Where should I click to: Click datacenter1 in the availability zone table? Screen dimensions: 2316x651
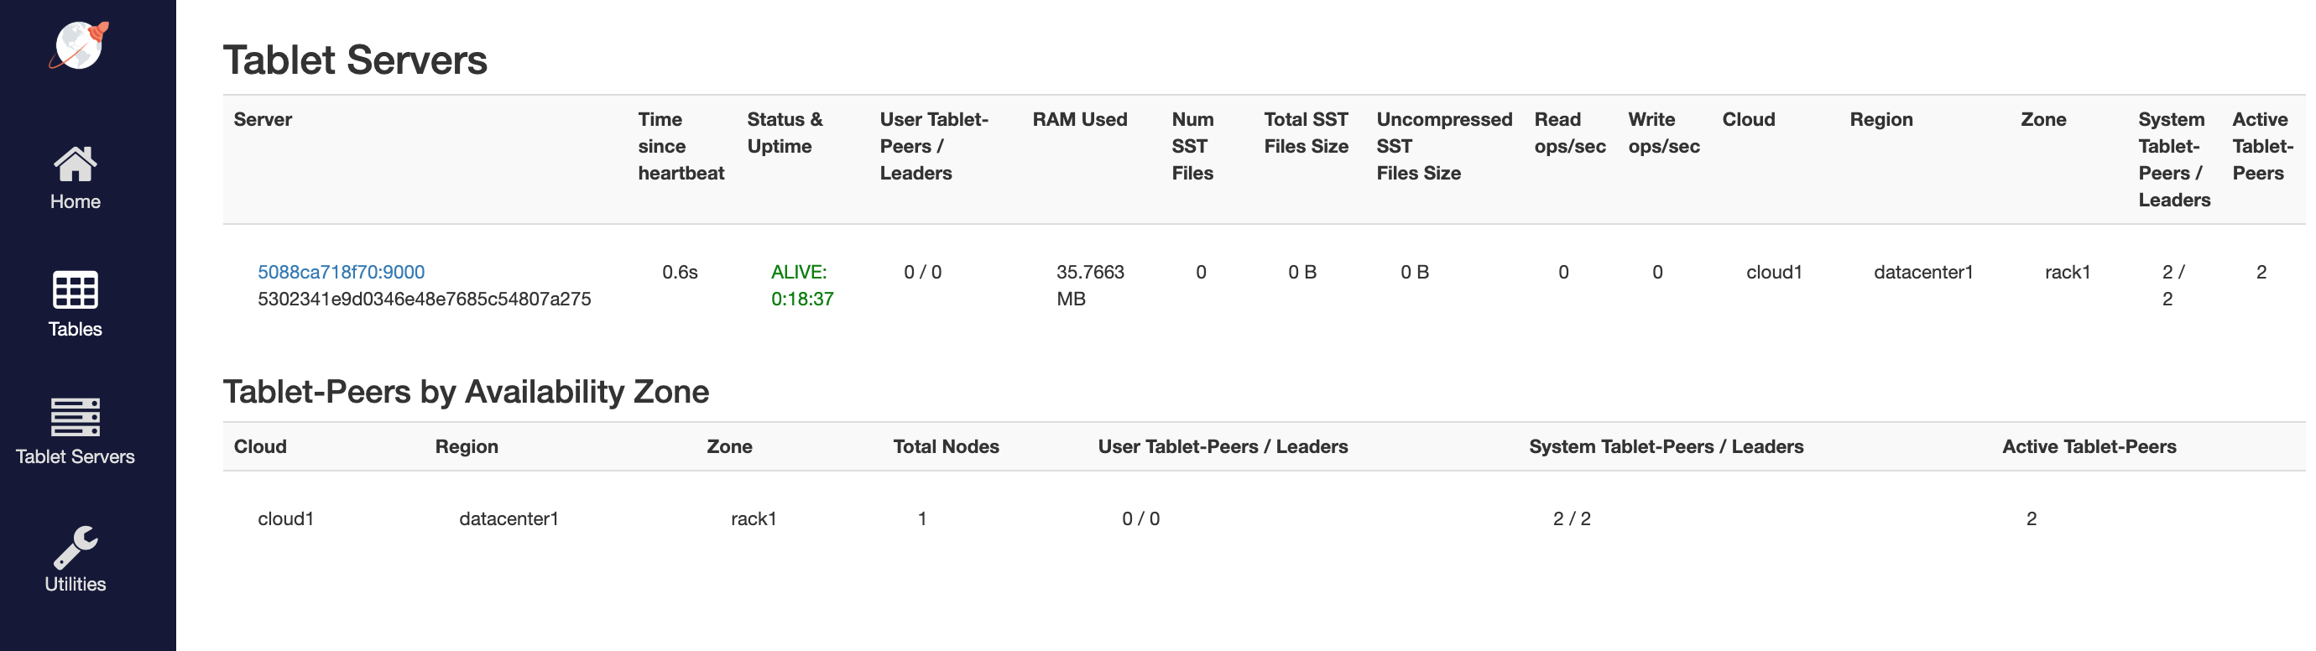tap(509, 518)
